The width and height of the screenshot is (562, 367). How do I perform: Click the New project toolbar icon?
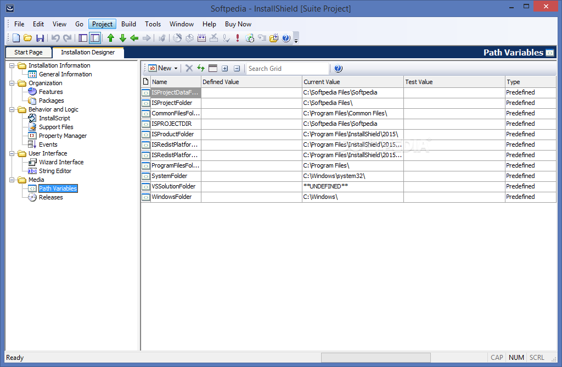point(16,38)
